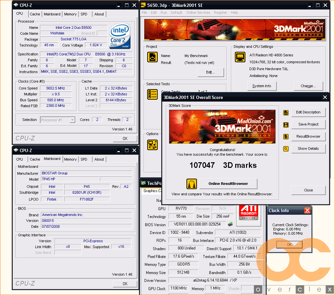Click the 3DMark2001 Second Edition banner
Screen dimensions: 335x295
coord(235,29)
